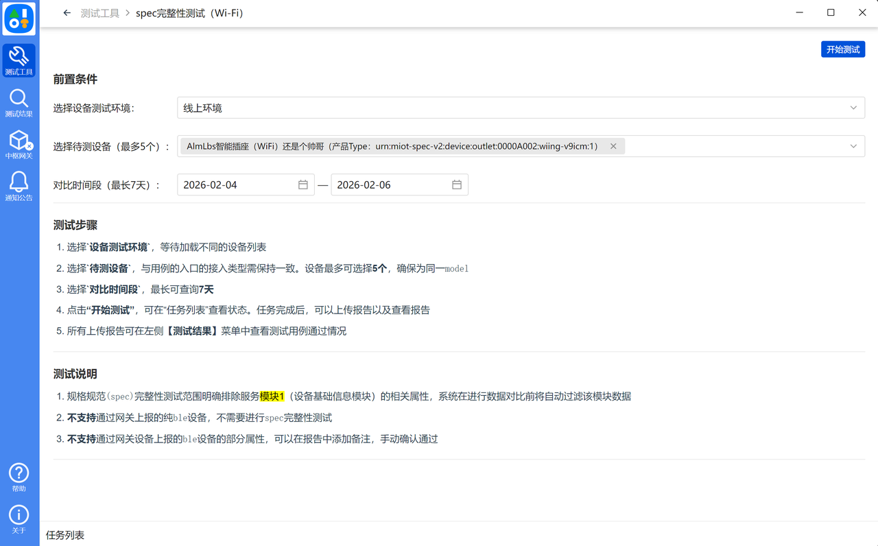Maximize the application window

pos(831,12)
